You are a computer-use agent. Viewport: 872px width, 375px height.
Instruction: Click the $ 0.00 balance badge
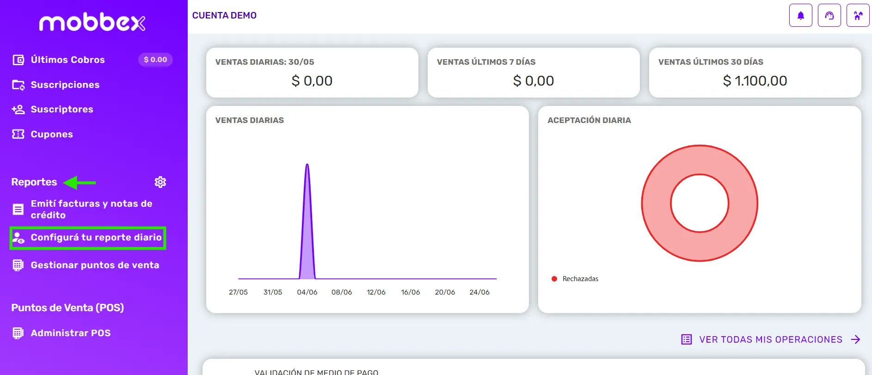pos(155,60)
